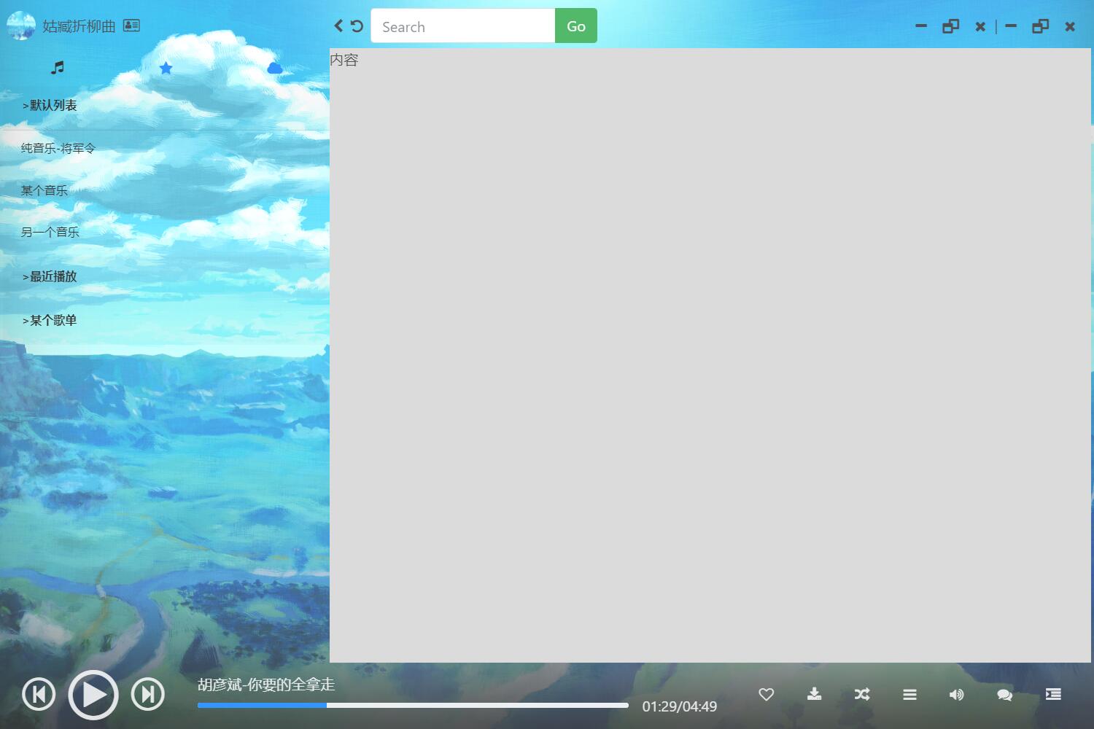Select the song 纯音乐-将军令
Image resolution: width=1094 pixels, height=729 pixels.
[58, 148]
